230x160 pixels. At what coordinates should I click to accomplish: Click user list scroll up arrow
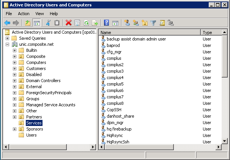[x=224, y=32]
